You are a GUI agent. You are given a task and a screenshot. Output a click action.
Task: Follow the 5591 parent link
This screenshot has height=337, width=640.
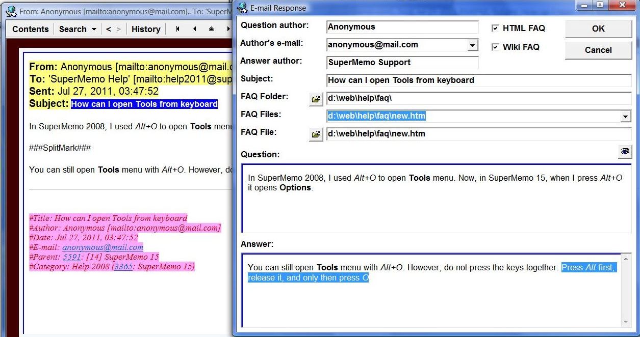coord(71,257)
